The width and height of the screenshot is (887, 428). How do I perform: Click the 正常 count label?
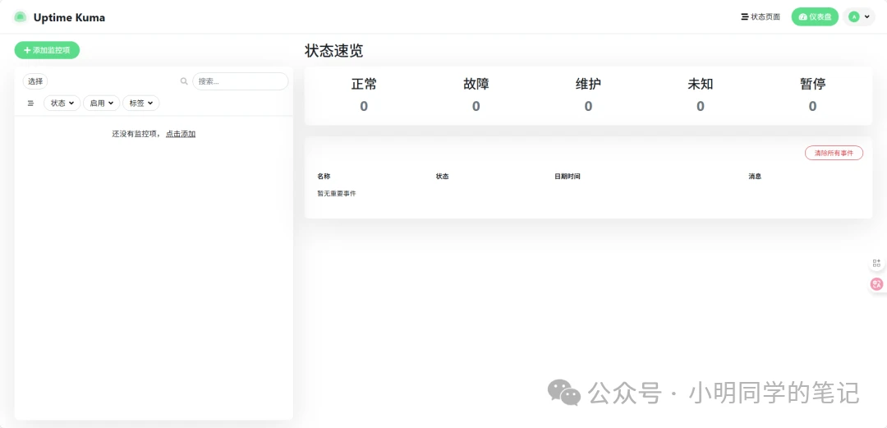coord(364,84)
